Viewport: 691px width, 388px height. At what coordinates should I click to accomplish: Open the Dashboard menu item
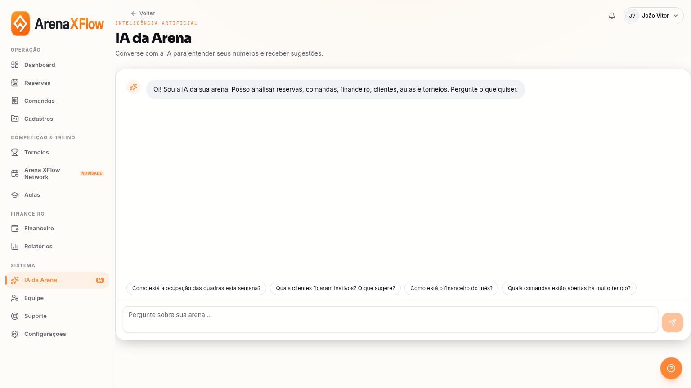click(x=57, y=65)
